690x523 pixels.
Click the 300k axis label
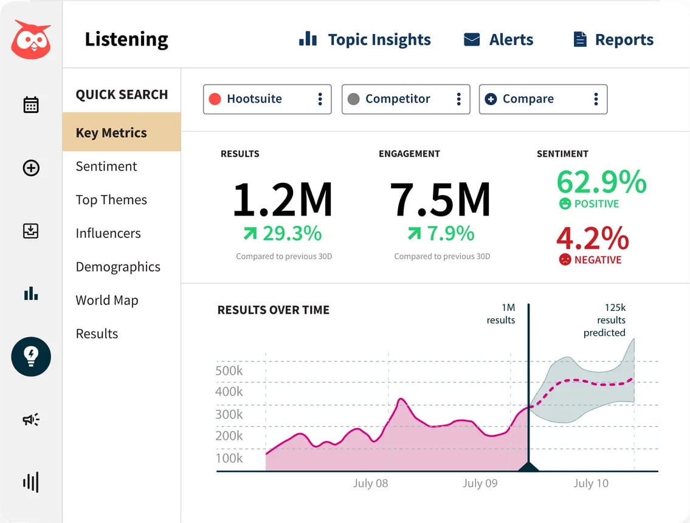coord(229,414)
